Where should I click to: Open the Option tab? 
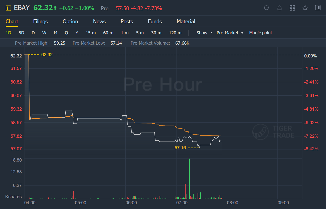[70, 22]
